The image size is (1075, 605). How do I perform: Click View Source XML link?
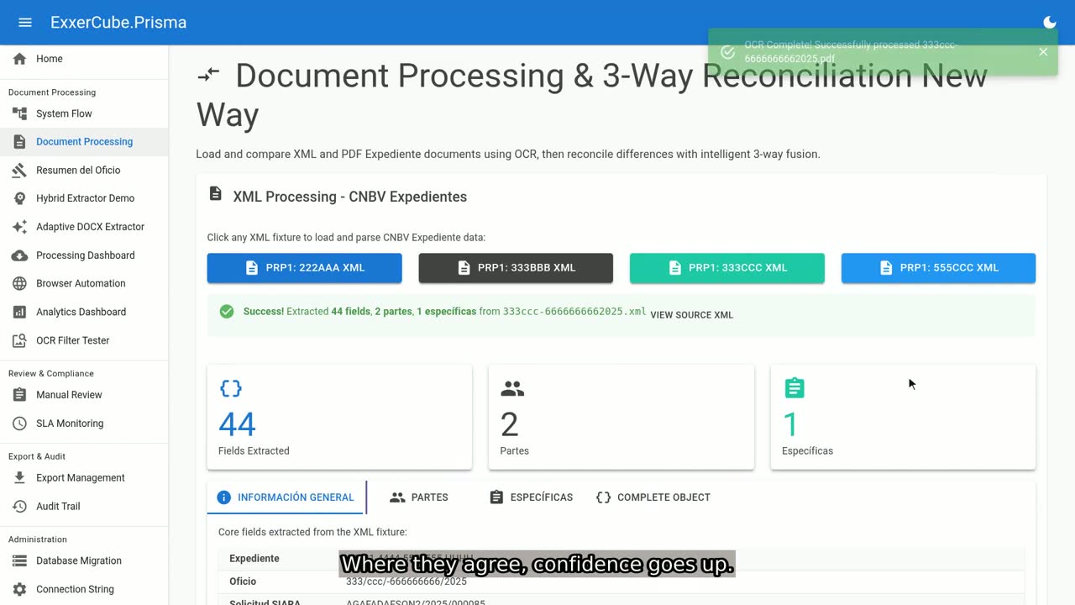[x=692, y=315]
